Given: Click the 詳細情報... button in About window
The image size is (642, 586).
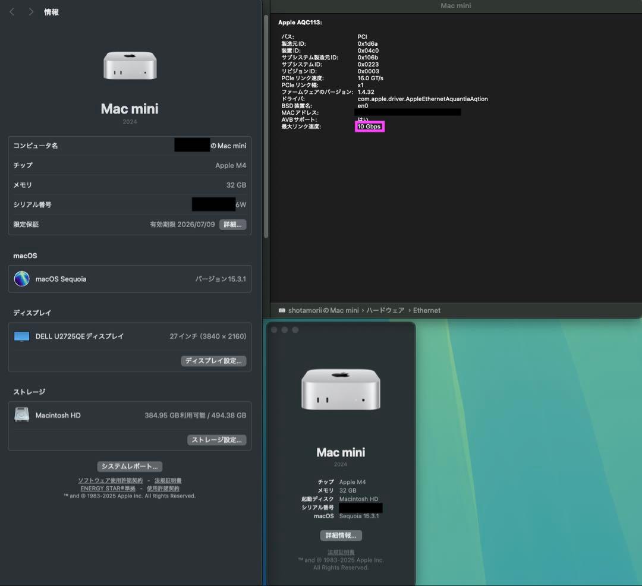Looking at the screenshot, I should coord(341,535).
